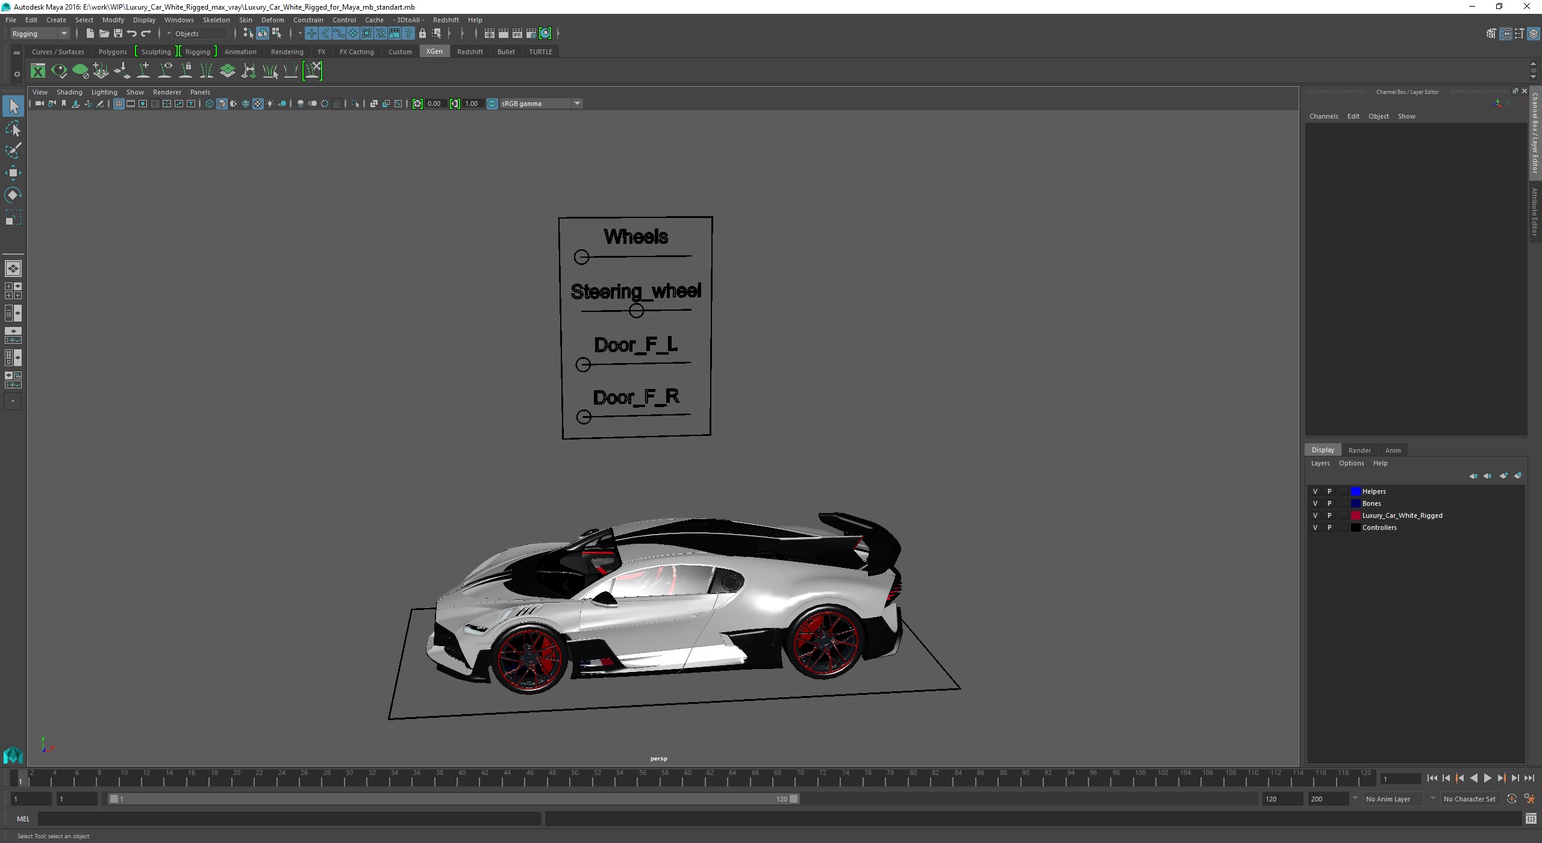Screen dimensions: 1542x843
Task: Open the Render View clapperboard icon
Action: point(490,34)
